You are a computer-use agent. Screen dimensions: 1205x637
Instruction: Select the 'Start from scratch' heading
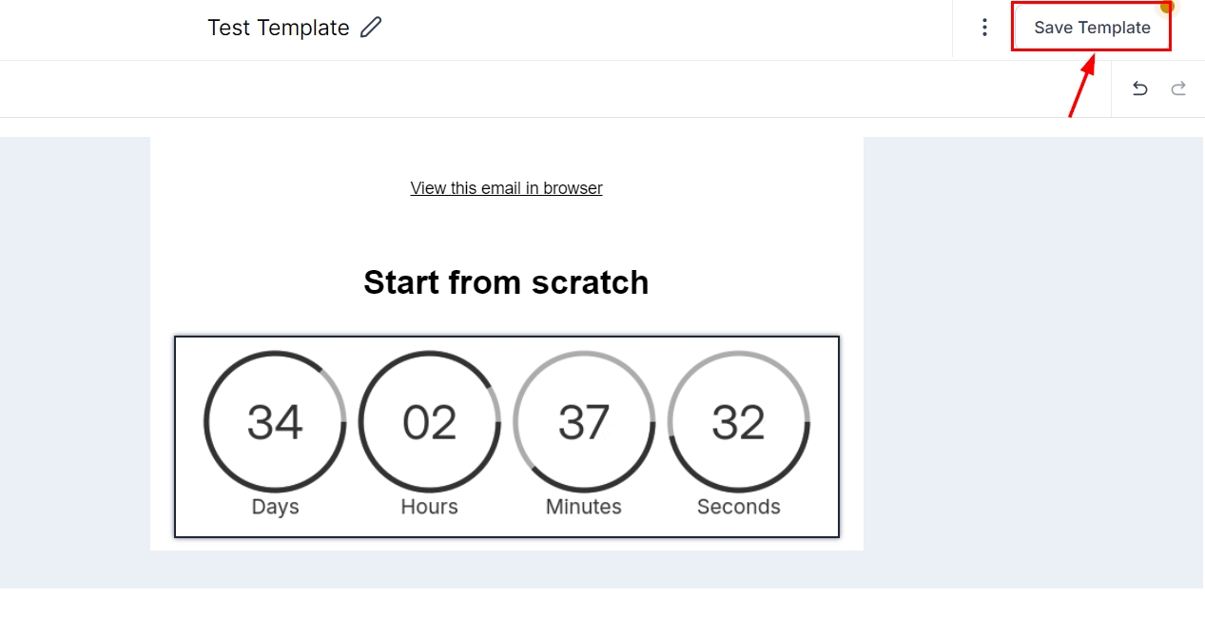click(x=506, y=282)
